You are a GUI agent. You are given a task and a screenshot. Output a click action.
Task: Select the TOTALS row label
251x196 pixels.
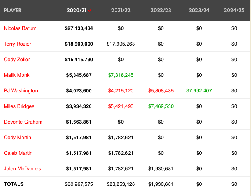14,184
